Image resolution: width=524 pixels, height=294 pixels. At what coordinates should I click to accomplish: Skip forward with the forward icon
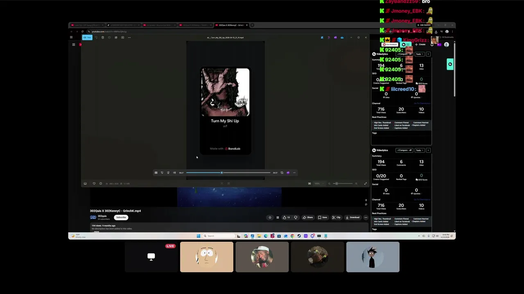[x=168, y=173]
